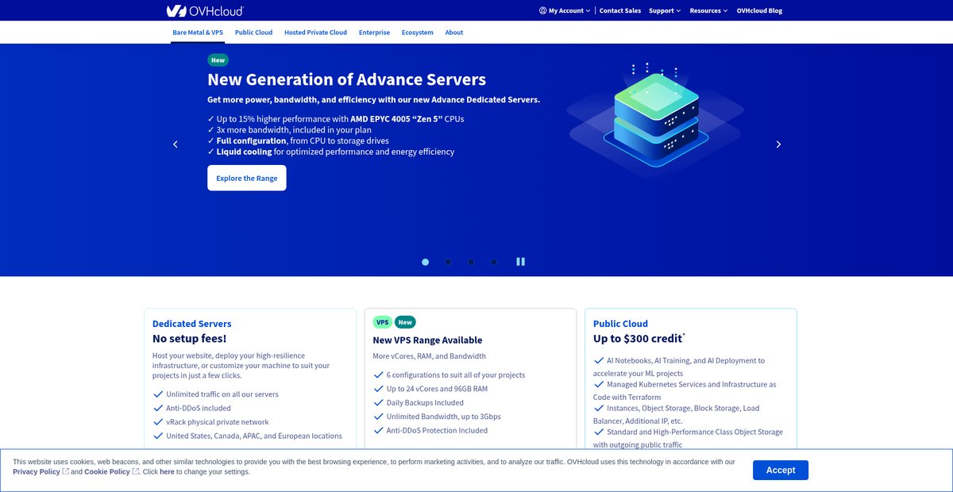953x492 pixels.
Task: Click the OVHcloud logo
Action: coord(205,10)
